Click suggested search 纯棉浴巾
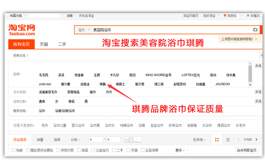The width and height of the screenshot is (265, 161). pyautogui.click(x=126, y=126)
